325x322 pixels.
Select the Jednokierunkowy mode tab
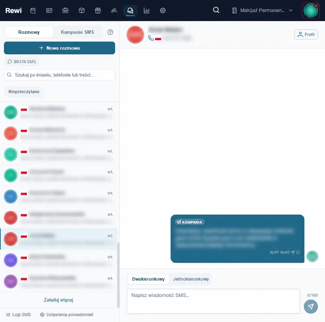pyautogui.click(x=191, y=279)
